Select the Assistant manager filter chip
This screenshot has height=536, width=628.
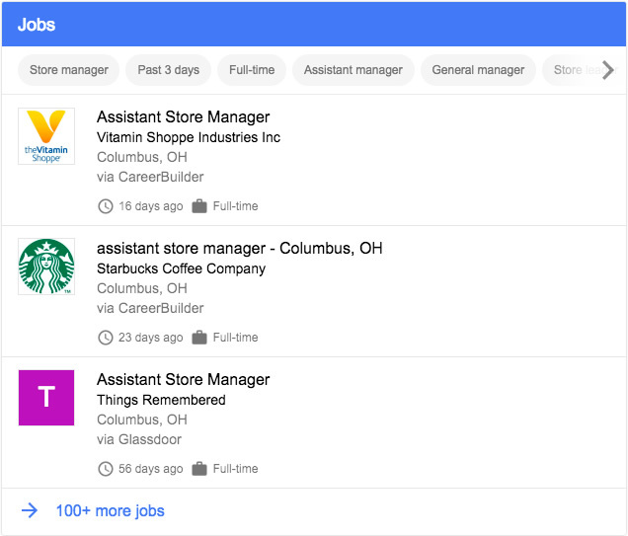pyautogui.click(x=353, y=70)
